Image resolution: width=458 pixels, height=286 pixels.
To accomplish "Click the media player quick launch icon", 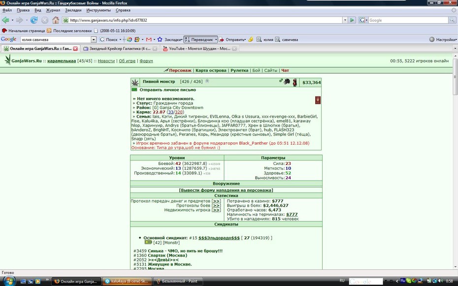I will tap(38, 282).
